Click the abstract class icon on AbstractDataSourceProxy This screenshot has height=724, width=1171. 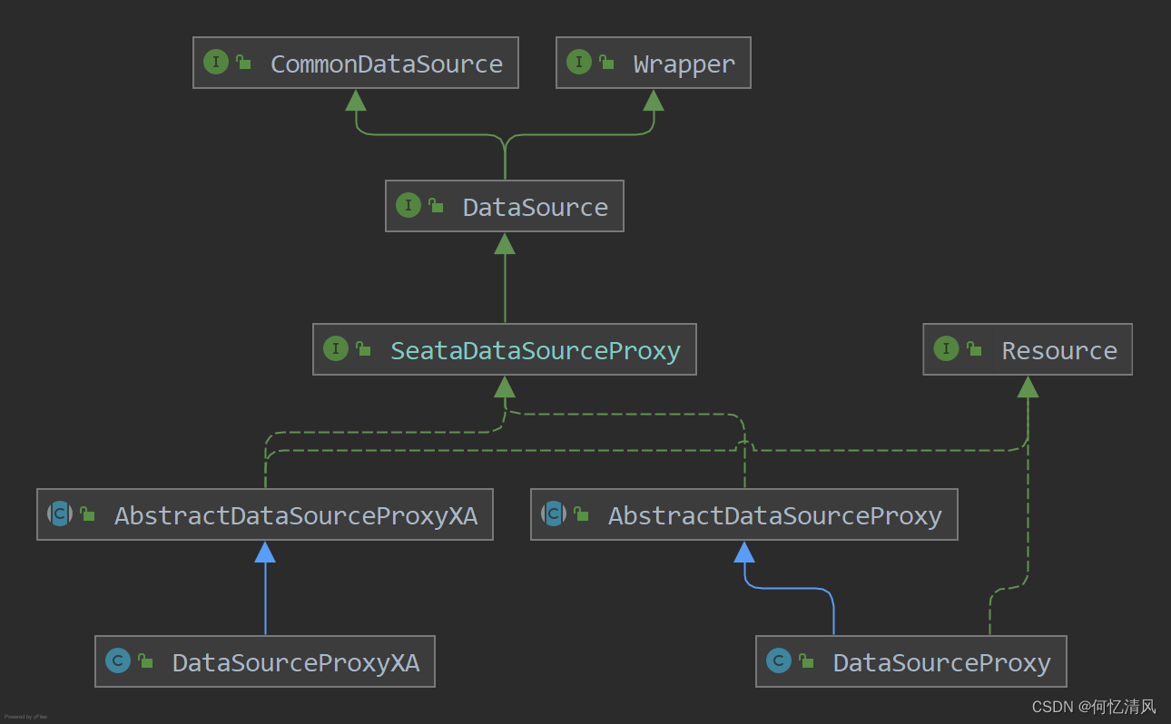(x=554, y=514)
